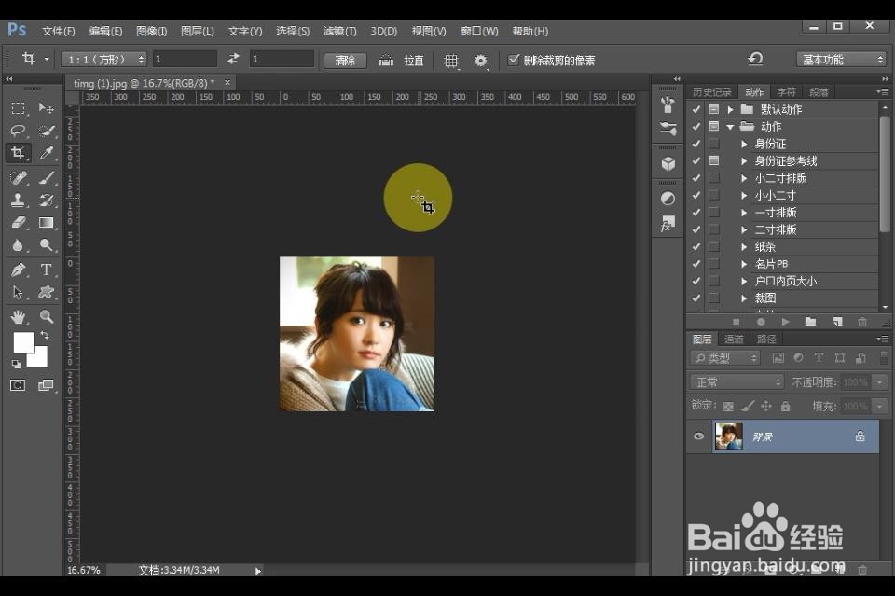Viewport: 895px width, 596px height.
Task: Hide the 背景 layer with eye icon
Action: [698, 437]
